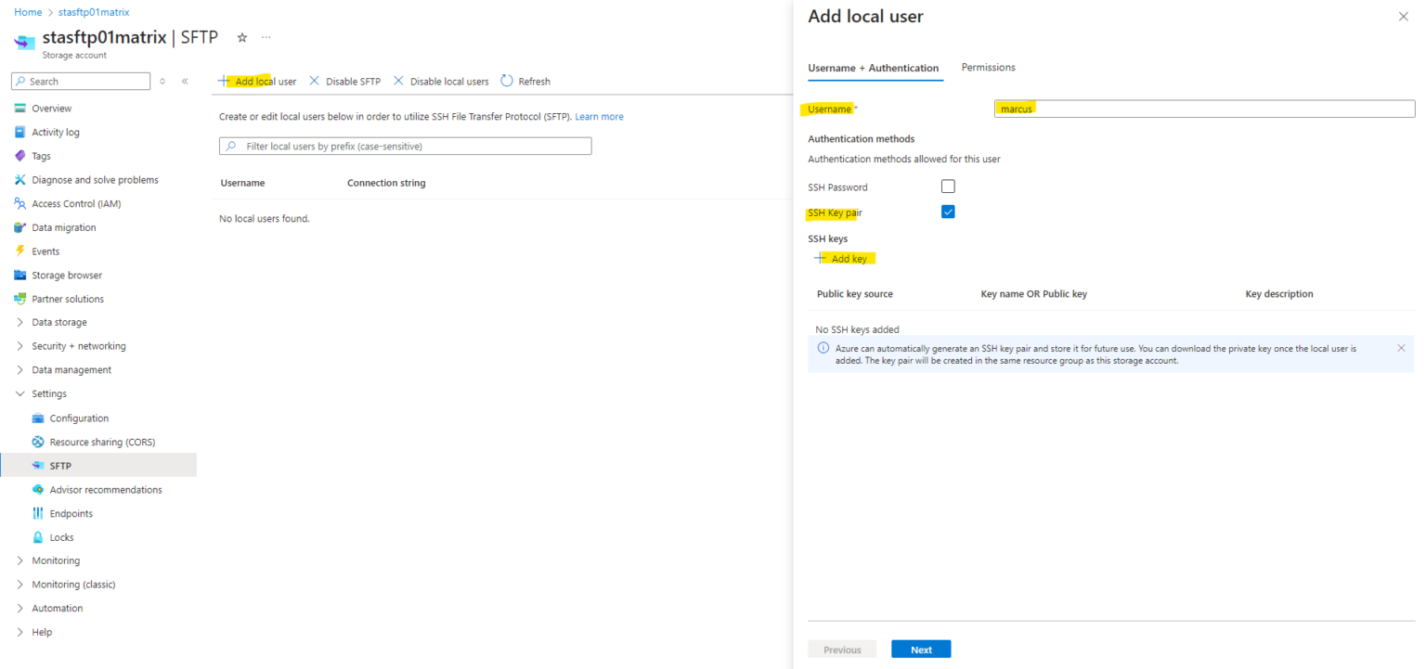Screen dimensions: 1426x669
Task: Open the Tags blade icon
Action: pyautogui.click(x=20, y=155)
